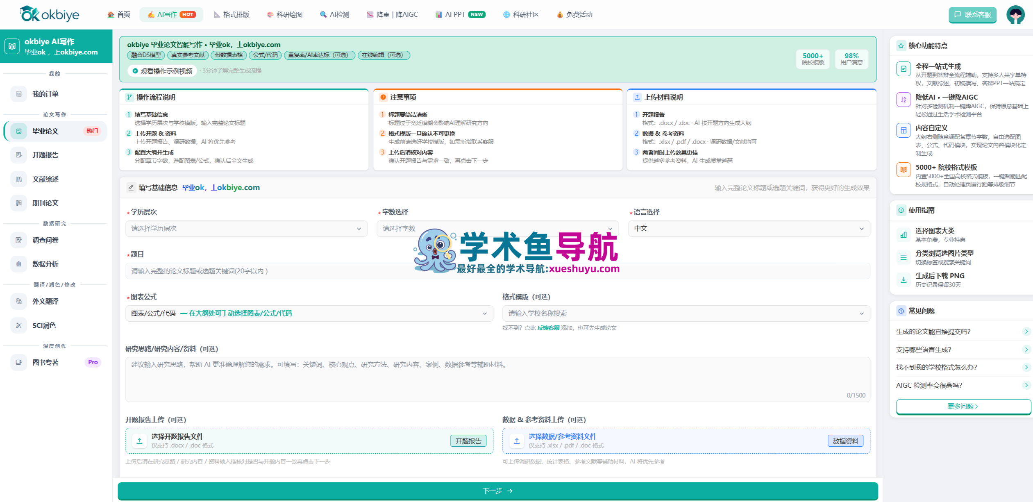Image resolution: width=1033 pixels, height=502 pixels.
Task: Click the 期刊论文 sidebar icon
Action: (x=19, y=203)
